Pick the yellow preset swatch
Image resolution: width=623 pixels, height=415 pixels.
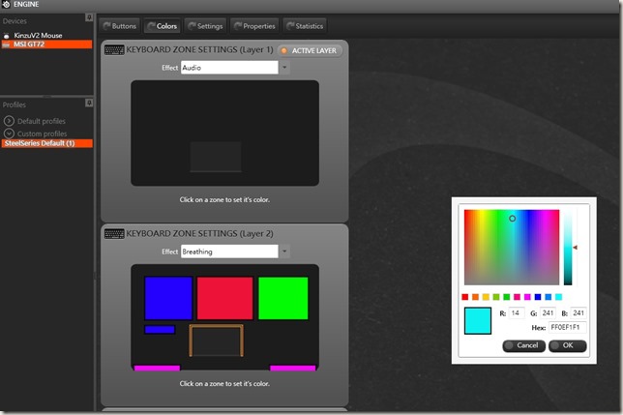pos(486,297)
